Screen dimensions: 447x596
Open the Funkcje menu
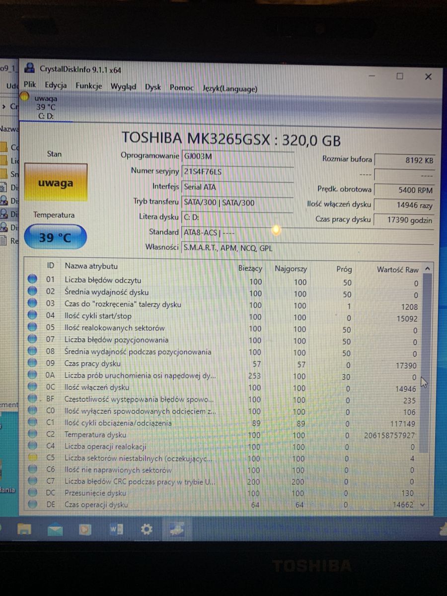[89, 86]
